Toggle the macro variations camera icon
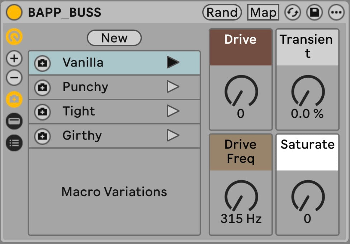Viewport: 350px width, 244px height. coord(14,100)
